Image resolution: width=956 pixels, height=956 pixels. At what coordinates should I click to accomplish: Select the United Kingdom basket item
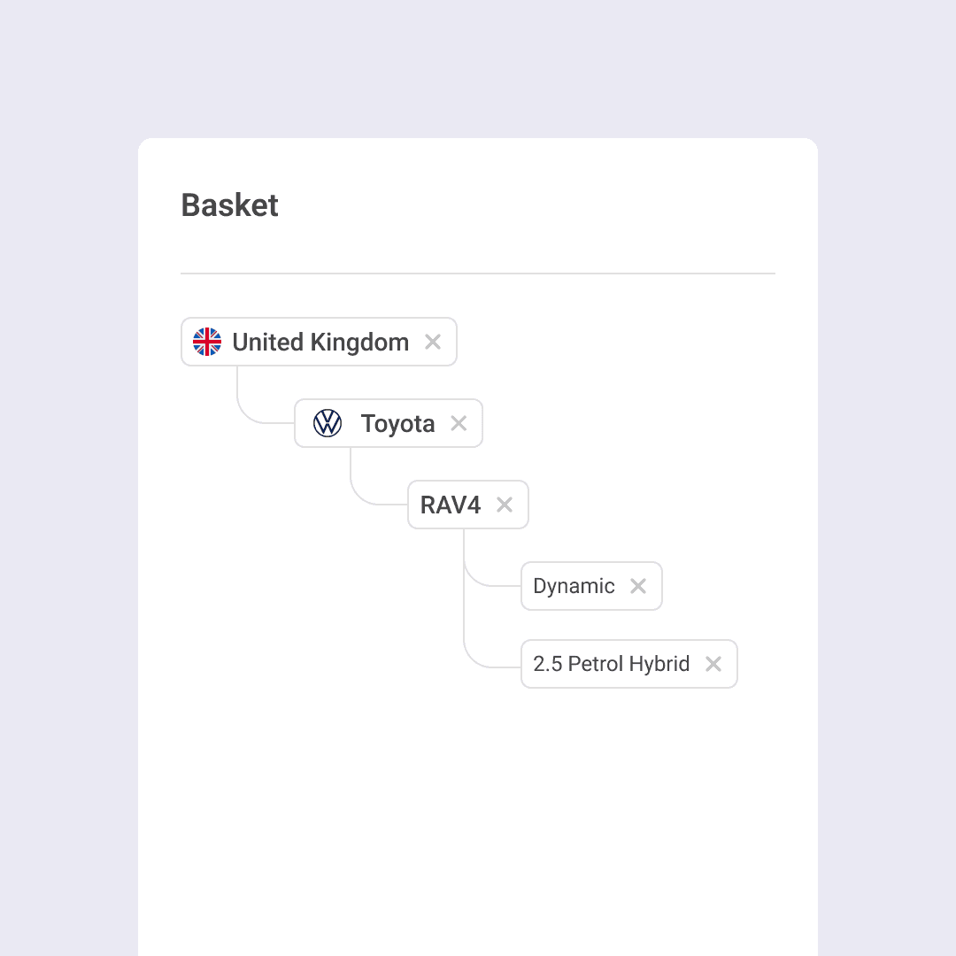point(319,341)
